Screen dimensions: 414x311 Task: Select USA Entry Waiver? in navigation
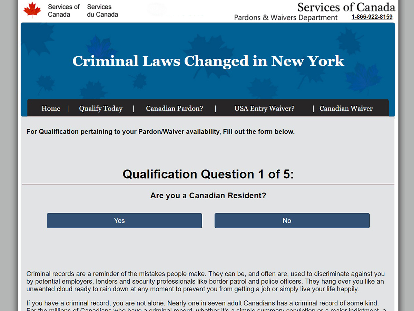click(265, 109)
